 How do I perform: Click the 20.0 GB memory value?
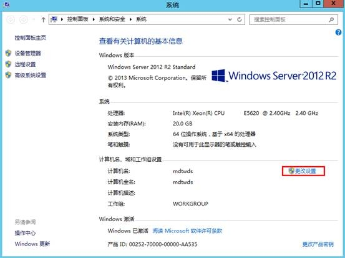183,124
